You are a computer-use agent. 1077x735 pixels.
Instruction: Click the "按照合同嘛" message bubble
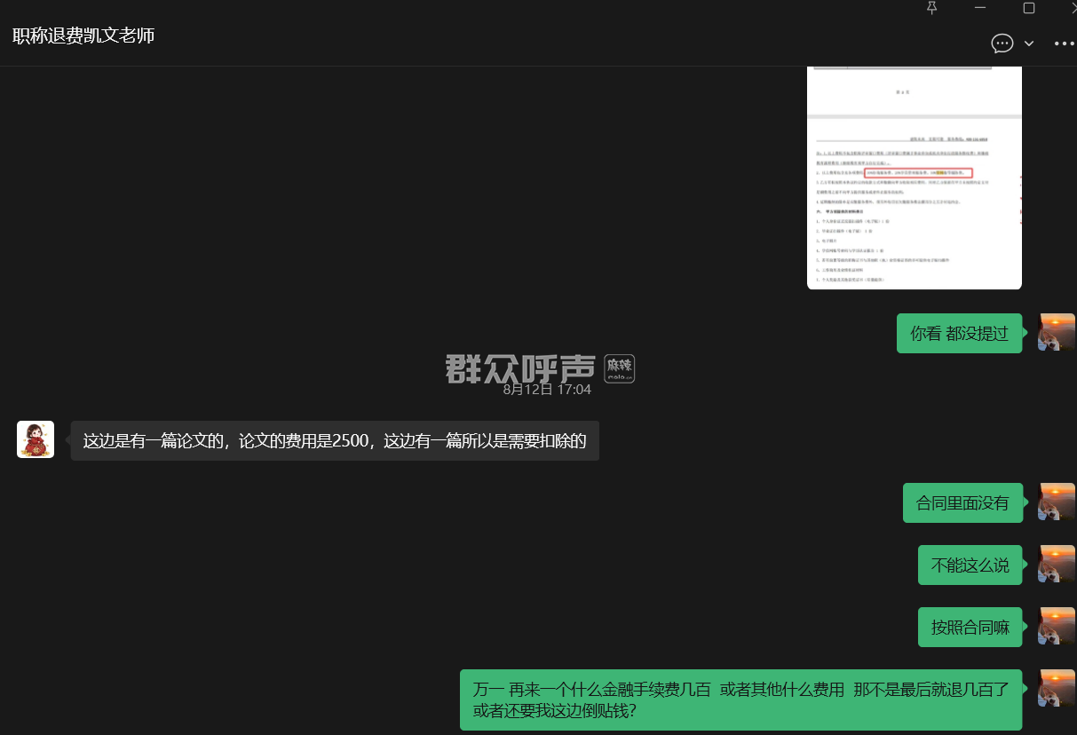pyautogui.click(x=970, y=628)
